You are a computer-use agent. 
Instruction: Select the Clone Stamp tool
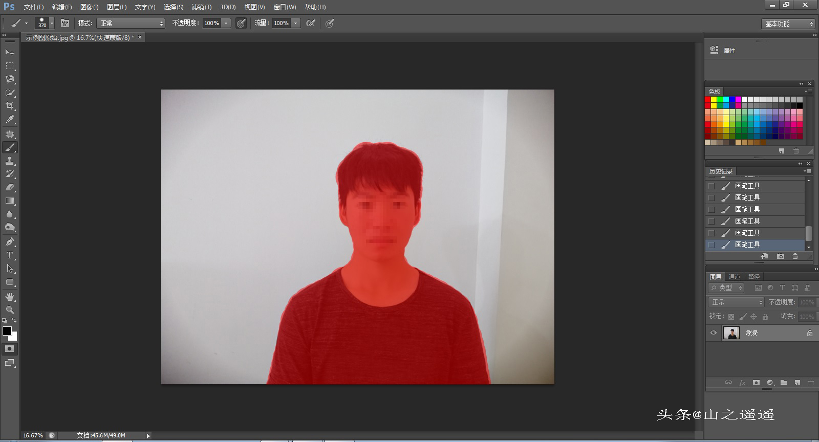10,161
